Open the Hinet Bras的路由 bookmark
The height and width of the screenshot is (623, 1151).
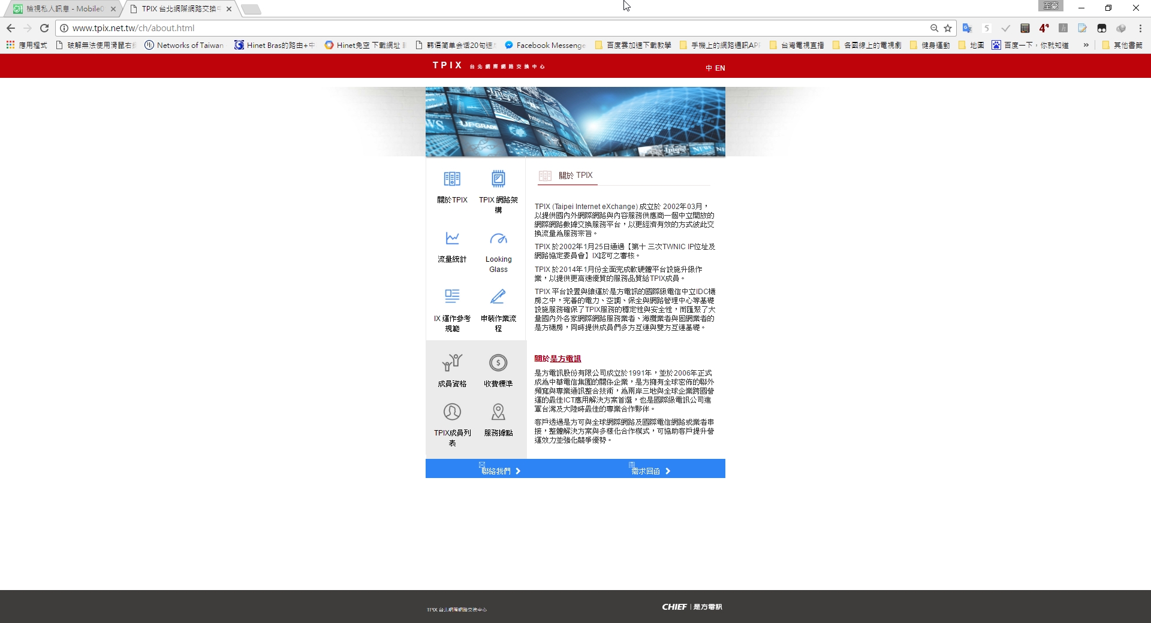pos(275,45)
